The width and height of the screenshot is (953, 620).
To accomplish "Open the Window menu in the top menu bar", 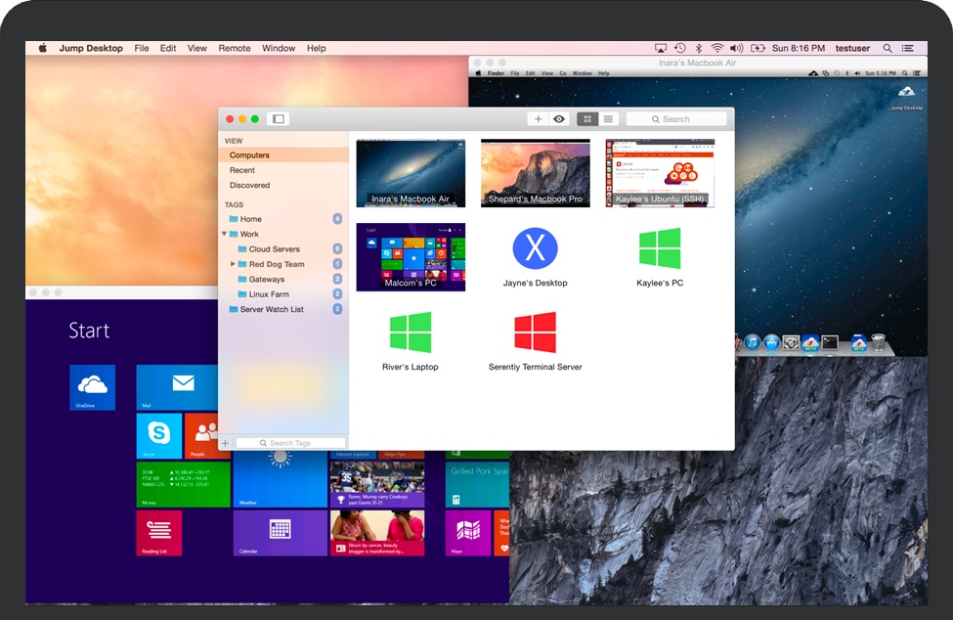I will click(x=279, y=48).
